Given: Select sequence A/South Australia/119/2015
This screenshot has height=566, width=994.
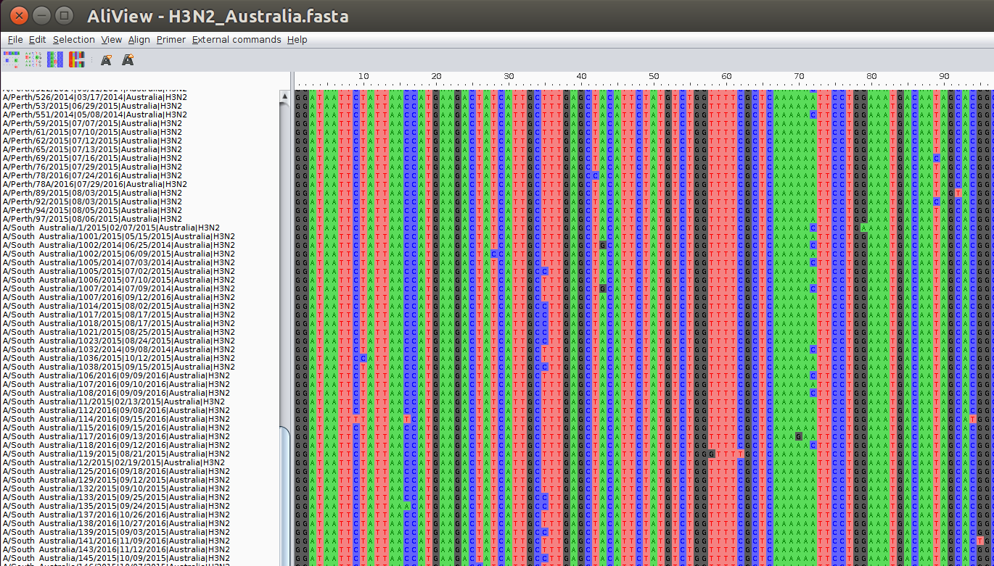Looking at the screenshot, I should pyautogui.click(x=116, y=454).
